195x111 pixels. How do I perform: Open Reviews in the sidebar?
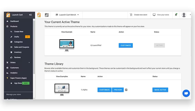(17, 57)
